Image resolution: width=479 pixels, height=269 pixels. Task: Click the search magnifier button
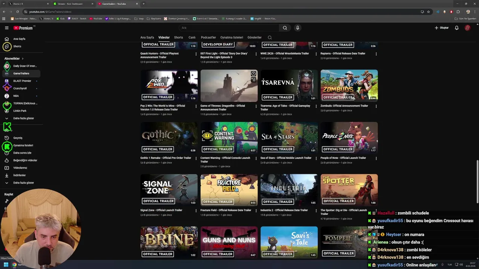tap(285, 28)
